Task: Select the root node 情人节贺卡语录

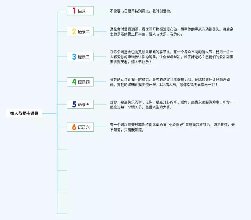Action: click(24, 114)
